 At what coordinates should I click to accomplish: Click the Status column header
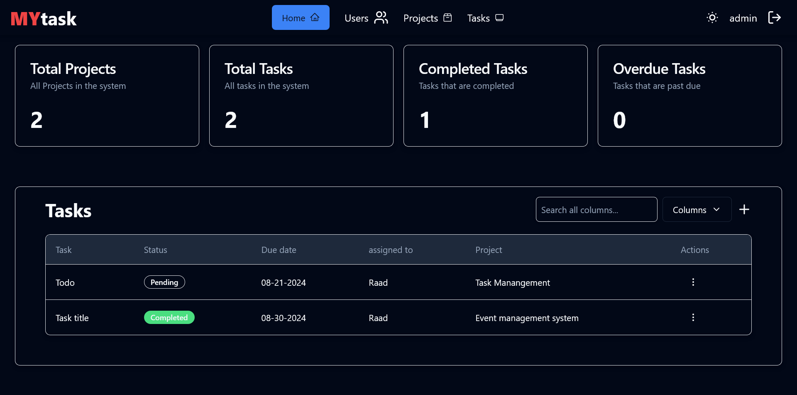pos(155,250)
